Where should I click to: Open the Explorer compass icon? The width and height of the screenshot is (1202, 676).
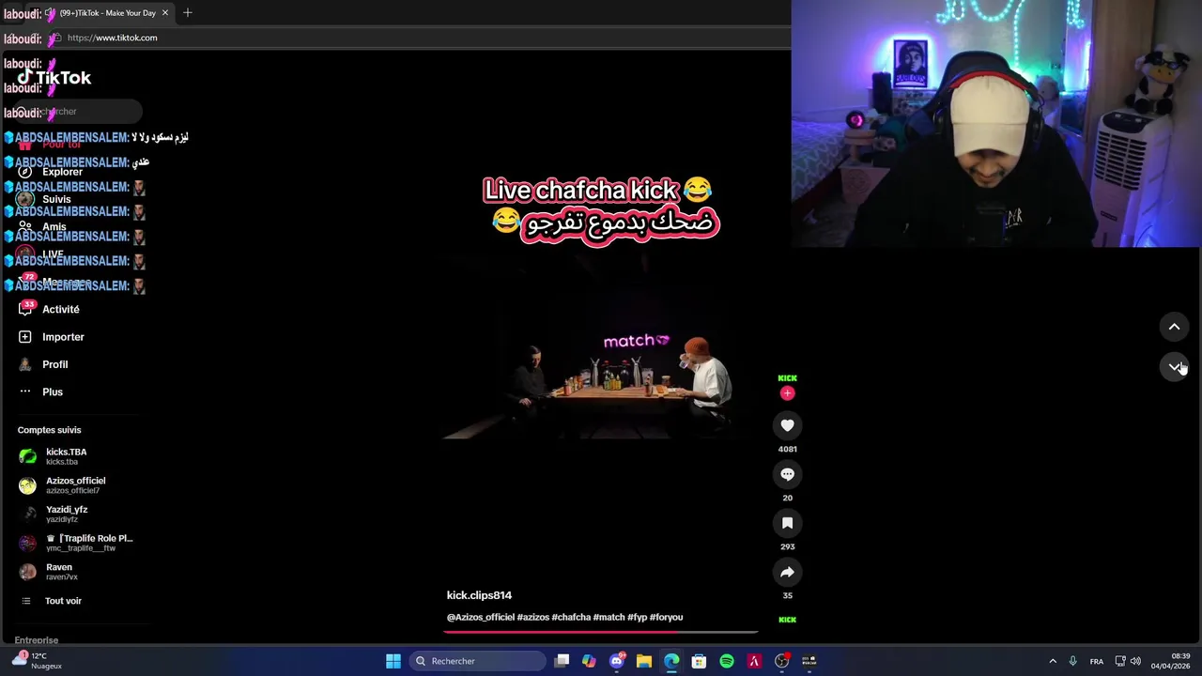click(x=25, y=172)
